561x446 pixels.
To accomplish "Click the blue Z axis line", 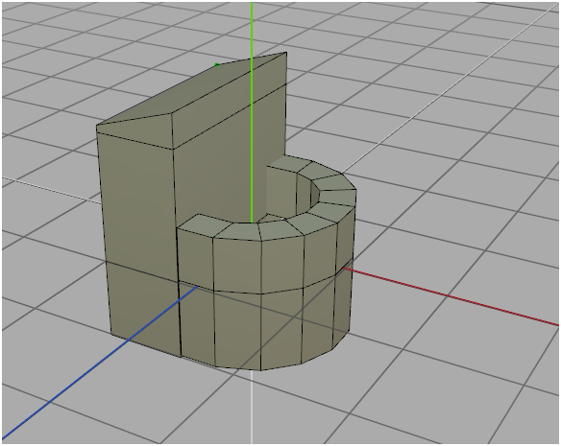I will (100, 363).
